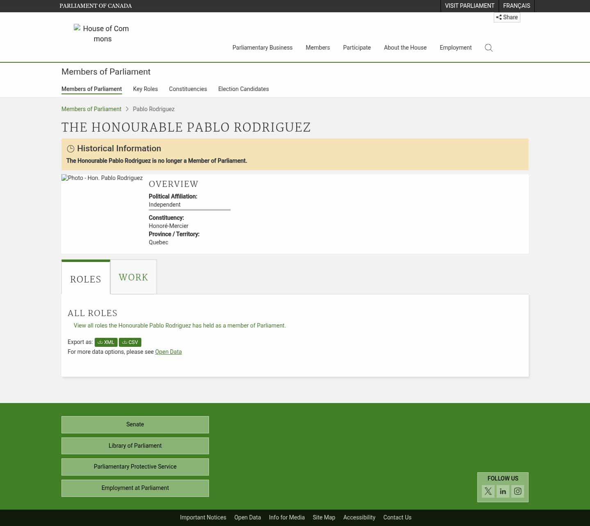Switch the site language to FRANÇAIS

516,6
